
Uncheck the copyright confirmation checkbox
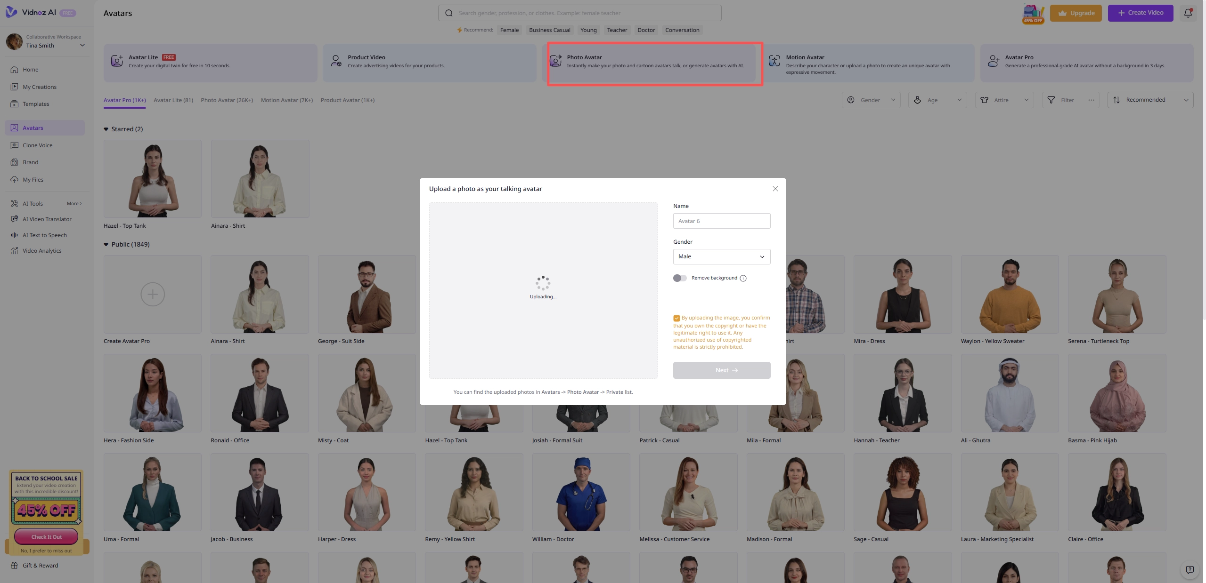click(x=676, y=318)
